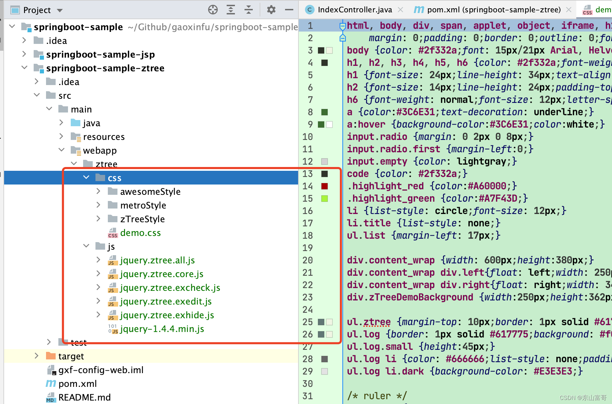Collapse the src folder
The width and height of the screenshot is (612, 404).
coord(37,95)
